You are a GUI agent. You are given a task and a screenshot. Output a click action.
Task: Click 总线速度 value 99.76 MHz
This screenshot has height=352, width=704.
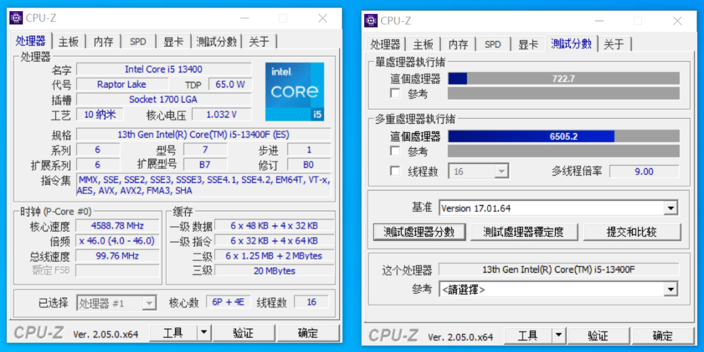pos(117,256)
